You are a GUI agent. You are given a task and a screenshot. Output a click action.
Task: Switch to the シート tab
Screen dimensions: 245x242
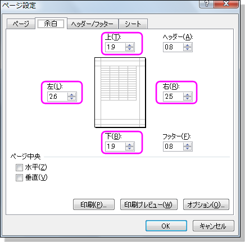point(133,24)
